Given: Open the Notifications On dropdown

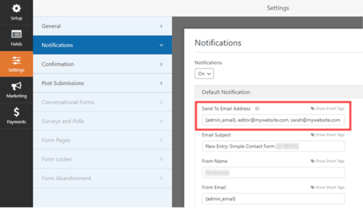Looking at the screenshot, I should pyautogui.click(x=204, y=74).
